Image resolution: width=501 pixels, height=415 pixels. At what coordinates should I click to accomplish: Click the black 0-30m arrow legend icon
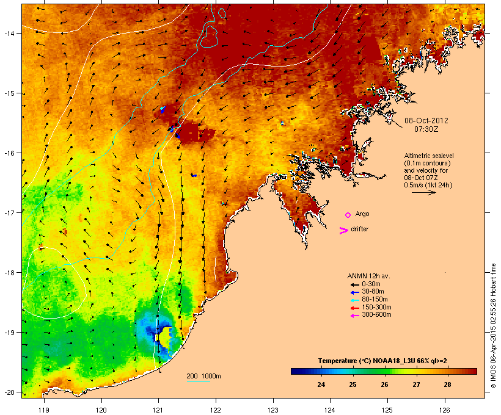[354, 284]
